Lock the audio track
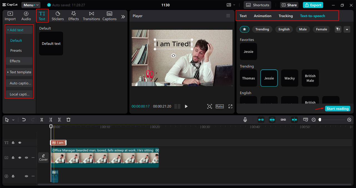The width and height of the screenshot is (356, 188). [x=13, y=176]
